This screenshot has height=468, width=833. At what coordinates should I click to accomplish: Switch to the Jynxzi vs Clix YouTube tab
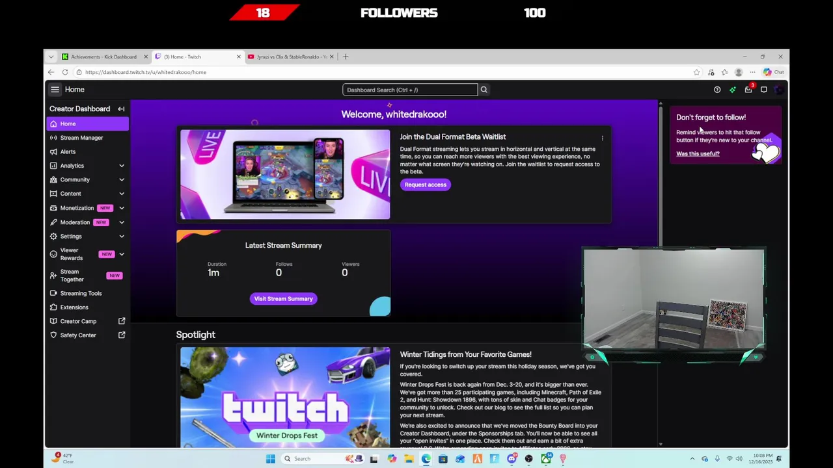290,57
